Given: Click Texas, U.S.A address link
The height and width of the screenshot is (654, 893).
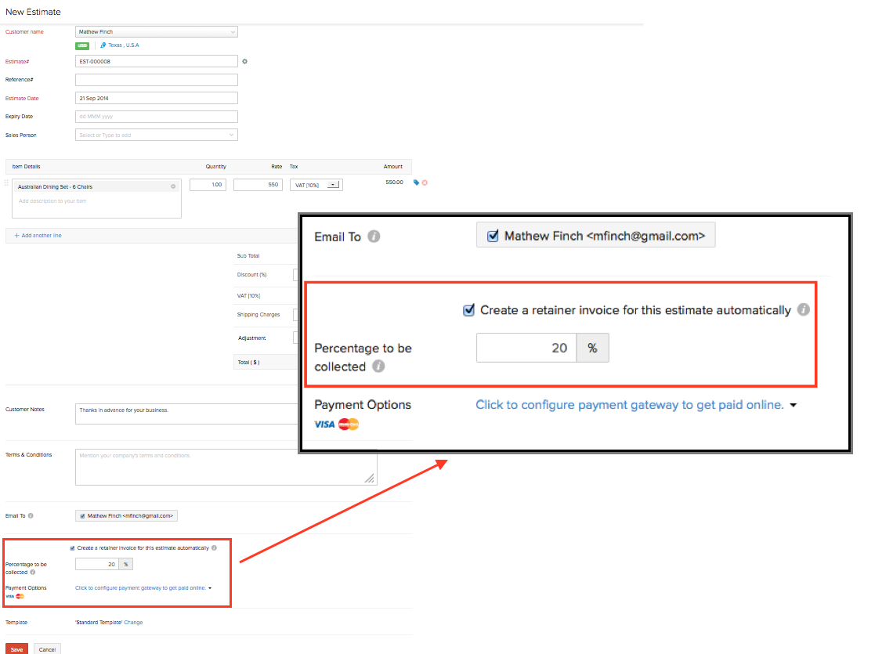Looking at the screenshot, I should (124, 45).
